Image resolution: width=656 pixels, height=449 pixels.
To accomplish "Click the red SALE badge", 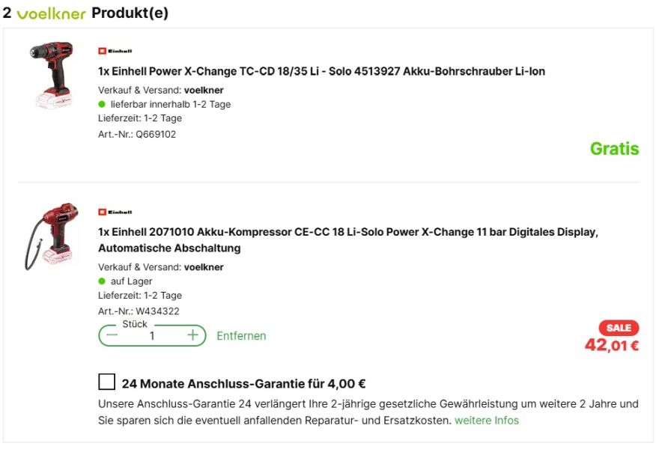I will 619,328.
